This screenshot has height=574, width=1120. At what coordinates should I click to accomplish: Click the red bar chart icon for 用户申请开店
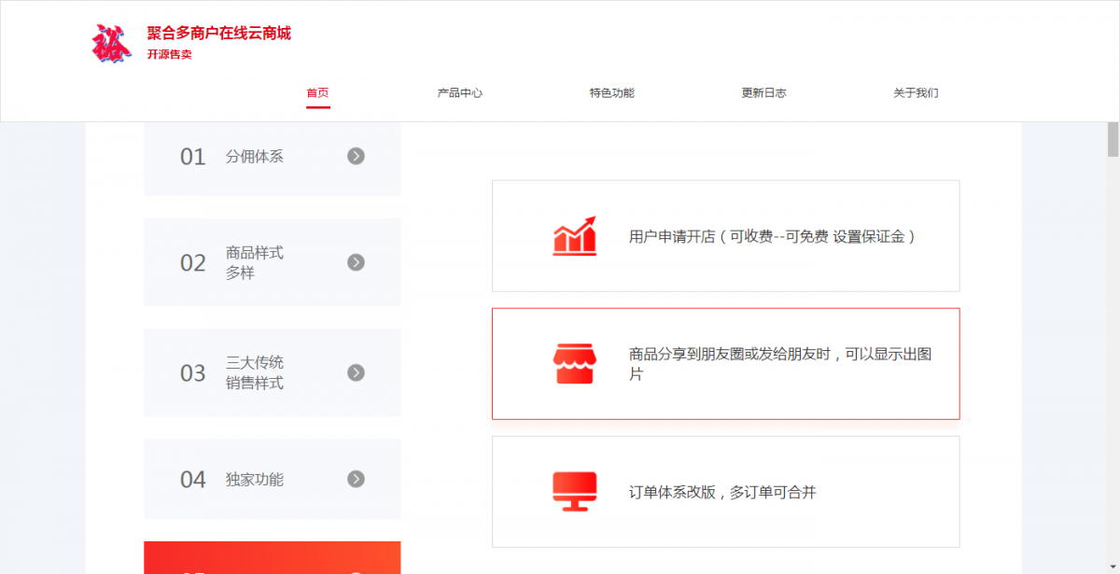click(575, 236)
